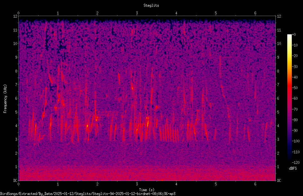Click the -120 bottom of the color scale
The image size is (303, 196).
(296, 163)
